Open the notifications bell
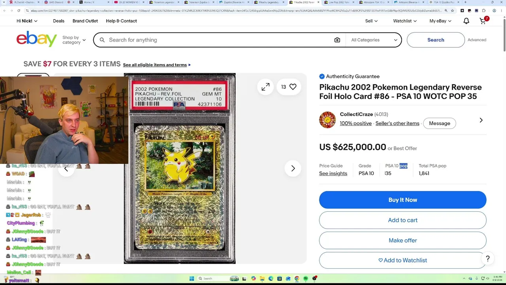The height and width of the screenshot is (285, 506). tap(466, 21)
